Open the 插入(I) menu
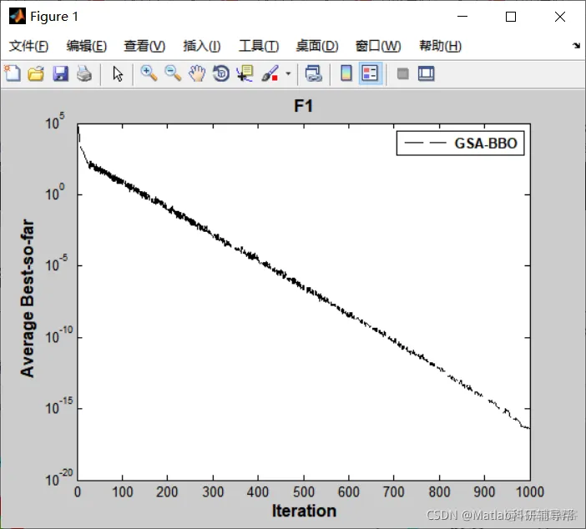 202,47
